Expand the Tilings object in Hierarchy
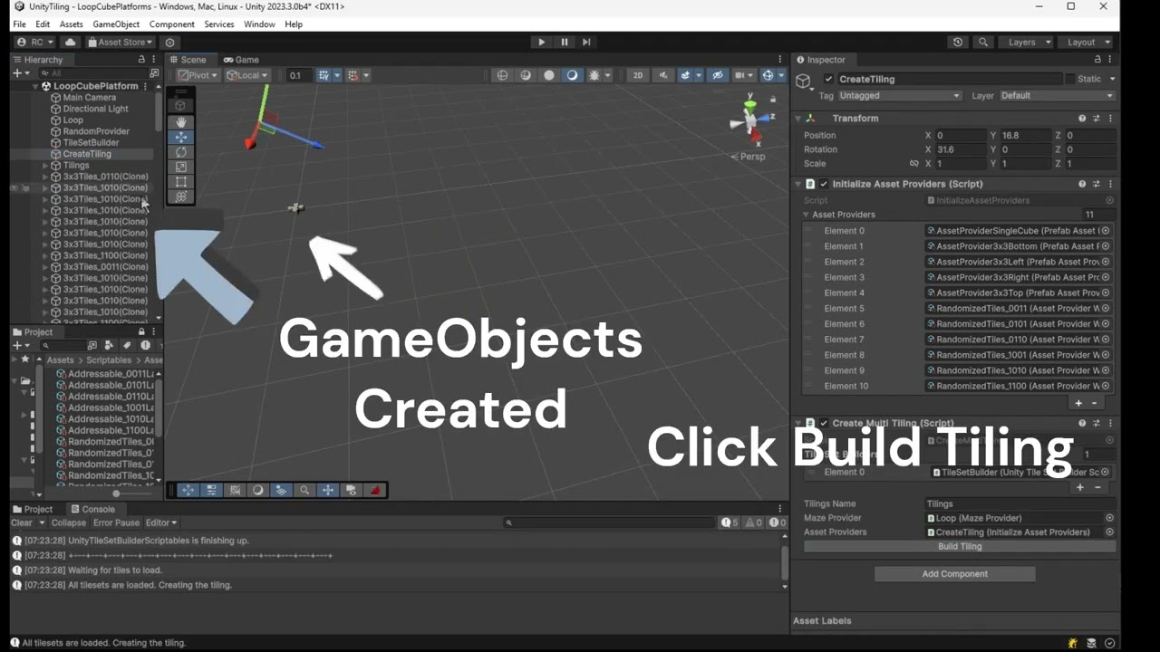 pyautogui.click(x=45, y=166)
